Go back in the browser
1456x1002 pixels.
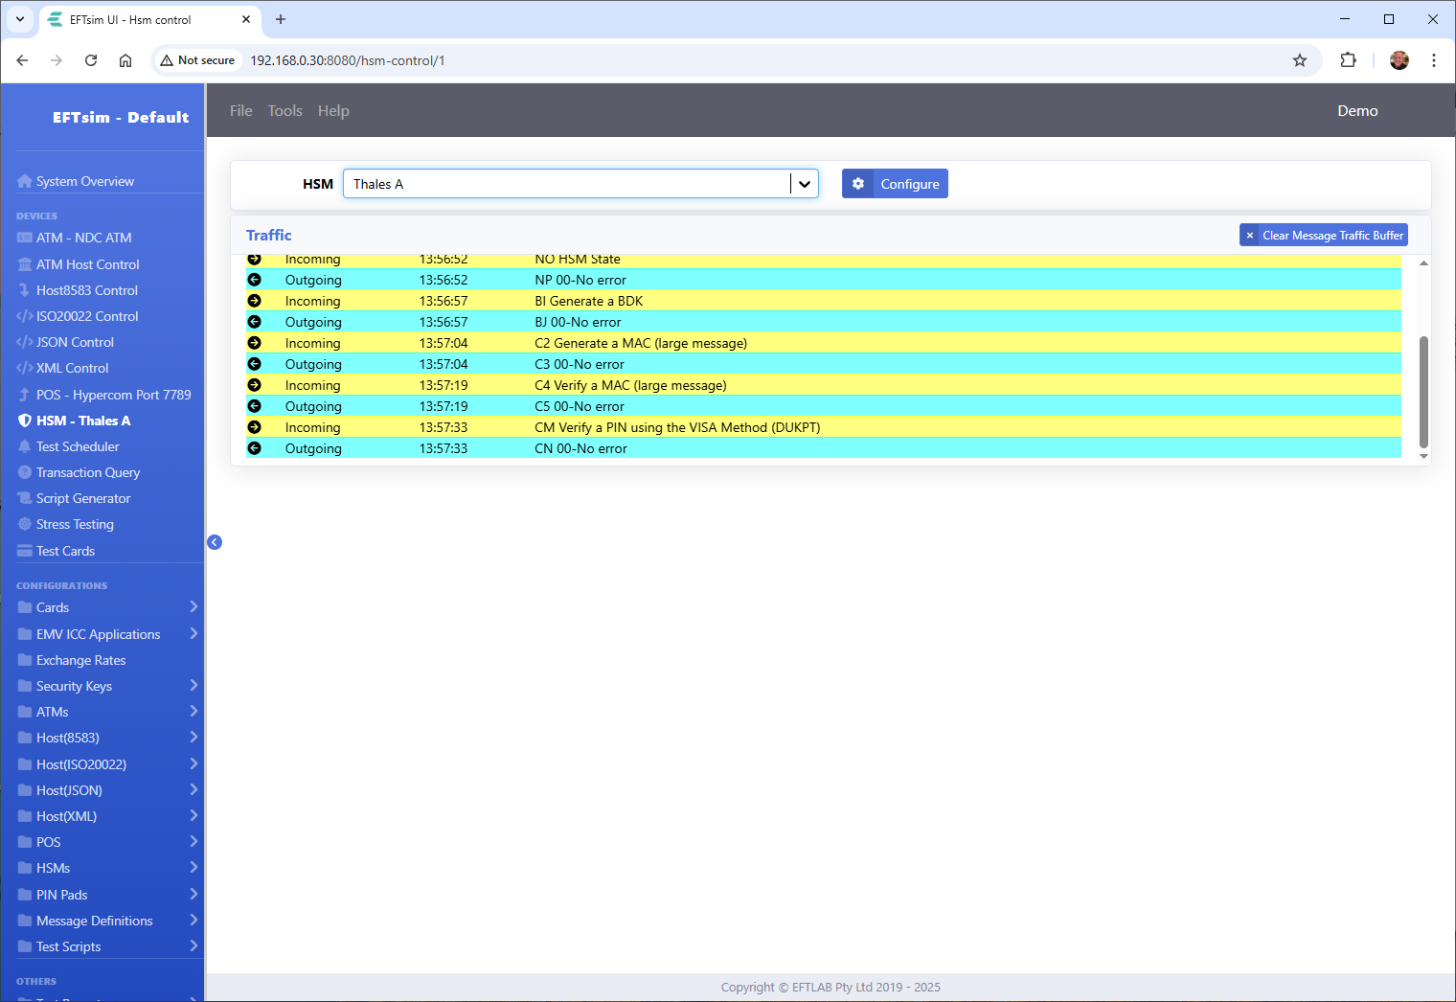(x=22, y=60)
